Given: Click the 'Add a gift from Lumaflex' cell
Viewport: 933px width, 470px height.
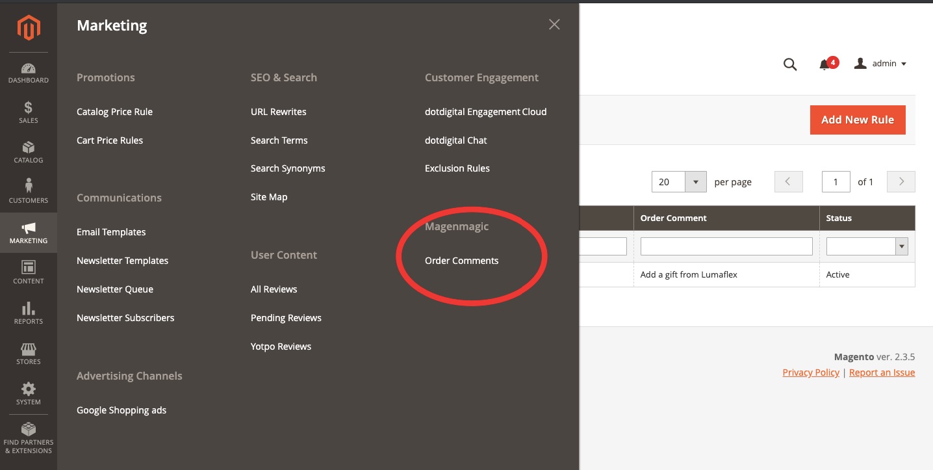Looking at the screenshot, I should pyautogui.click(x=726, y=274).
